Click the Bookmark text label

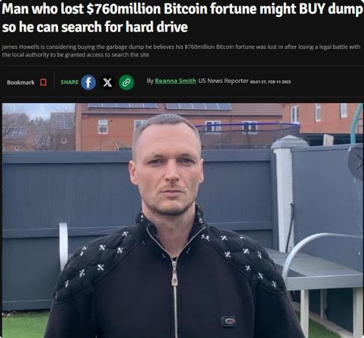(21, 82)
